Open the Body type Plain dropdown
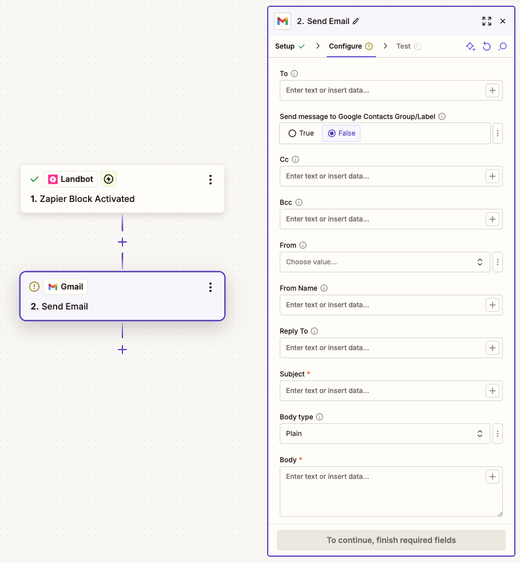Viewport: 520px width, 563px height. coord(384,434)
